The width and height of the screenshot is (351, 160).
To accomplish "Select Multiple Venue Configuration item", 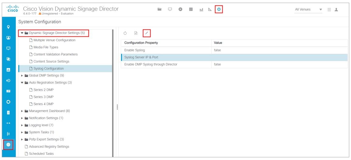I will coord(54,40).
